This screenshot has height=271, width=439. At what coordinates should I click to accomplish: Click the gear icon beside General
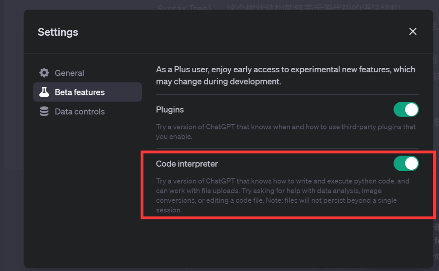[x=44, y=73]
